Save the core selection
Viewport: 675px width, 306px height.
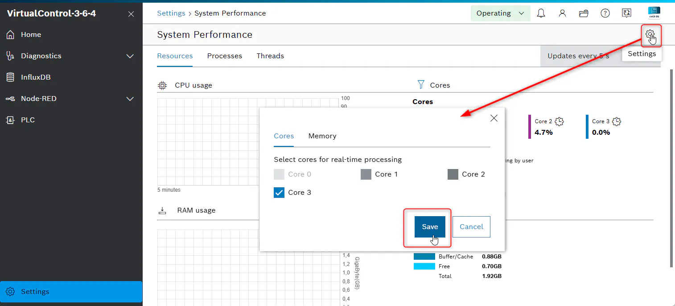coord(430,227)
